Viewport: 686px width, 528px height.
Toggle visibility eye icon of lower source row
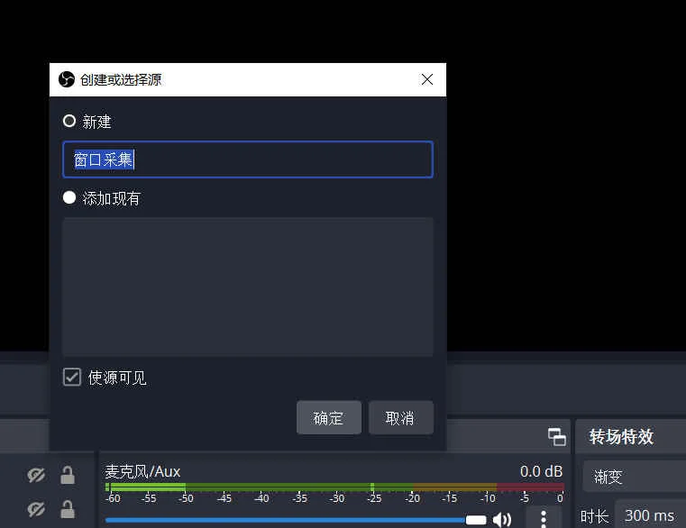coord(36,509)
